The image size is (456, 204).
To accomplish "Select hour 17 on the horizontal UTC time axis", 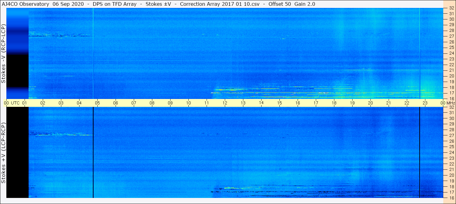I will (x=316, y=103).
